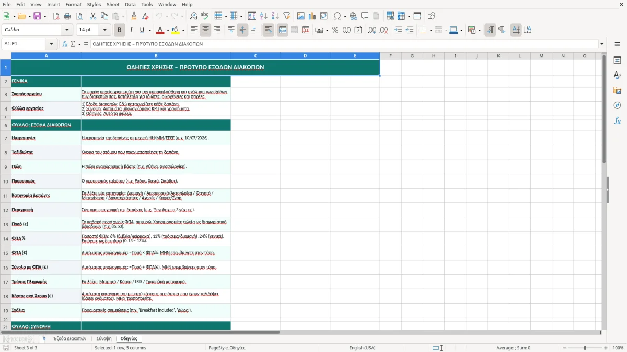This screenshot has height=352, width=627.
Task: Click the zoom slider in status bar
Action: [585, 348]
